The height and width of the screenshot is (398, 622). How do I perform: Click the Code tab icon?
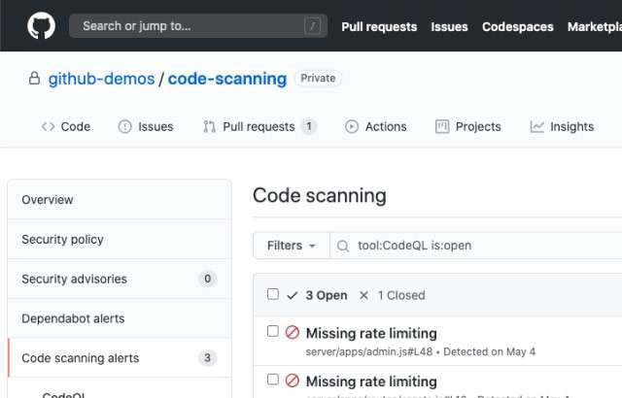pos(48,126)
